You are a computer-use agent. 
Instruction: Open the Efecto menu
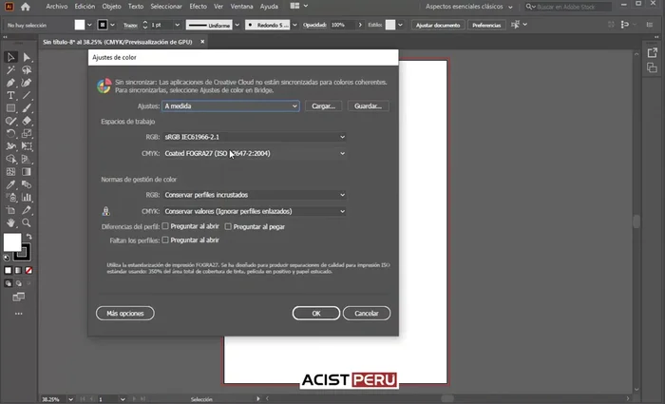coord(198,7)
